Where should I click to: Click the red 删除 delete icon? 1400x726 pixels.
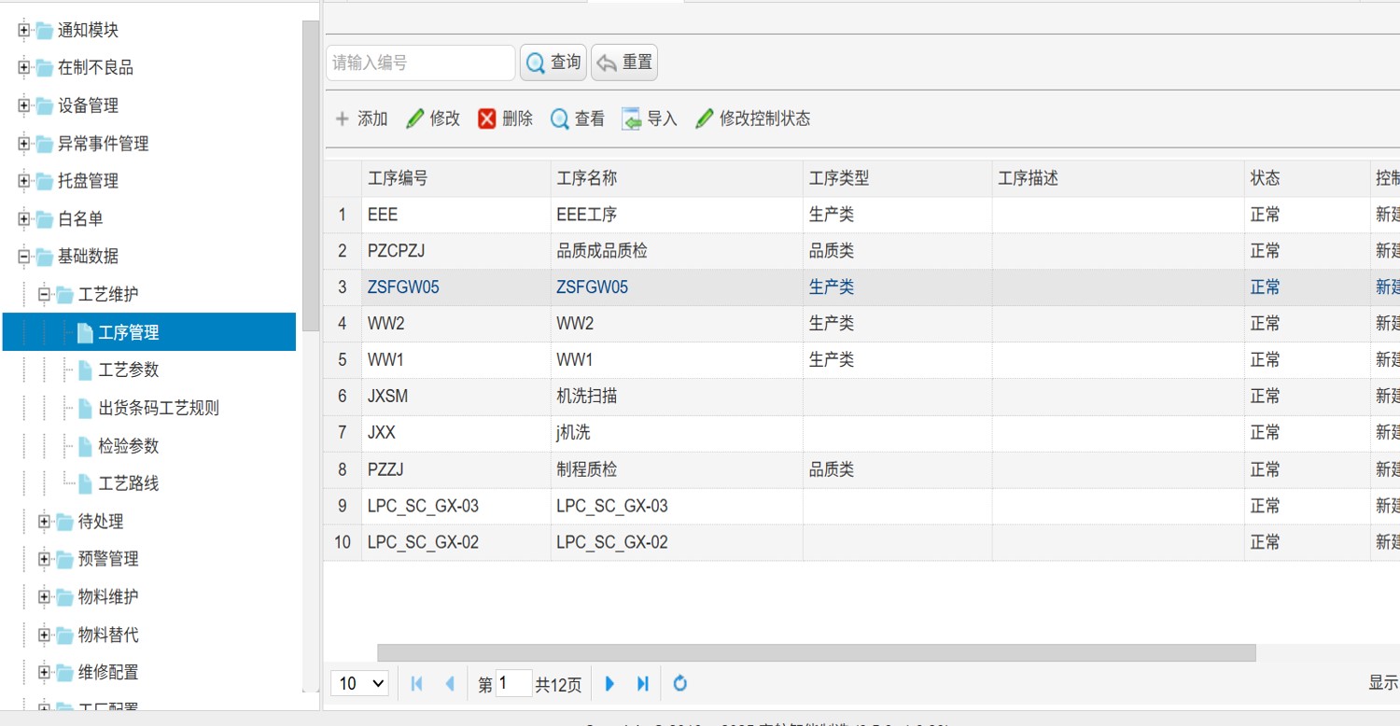coord(487,119)
